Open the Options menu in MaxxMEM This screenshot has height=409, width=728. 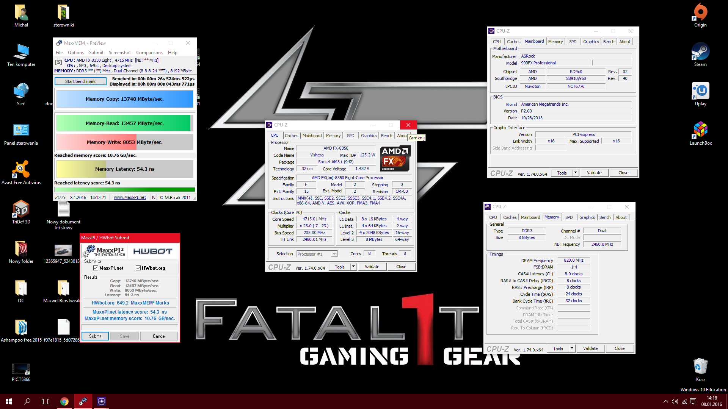76,53
